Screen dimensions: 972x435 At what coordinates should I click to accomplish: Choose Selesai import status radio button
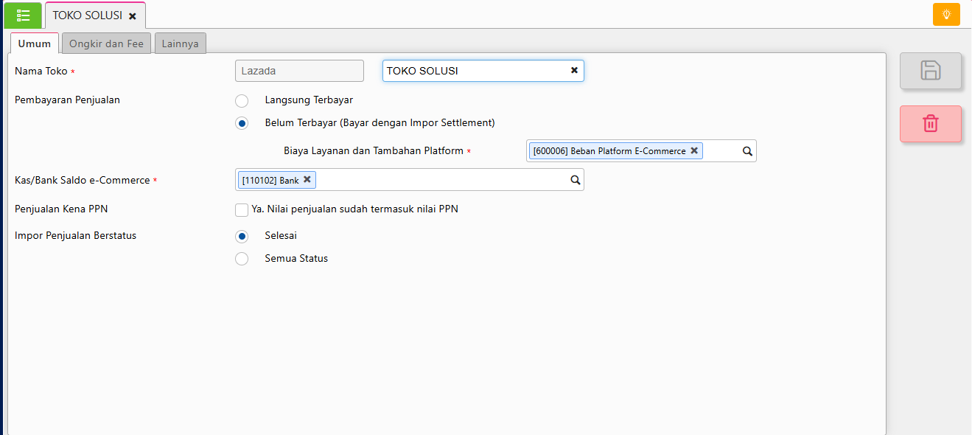pos(242,236)
